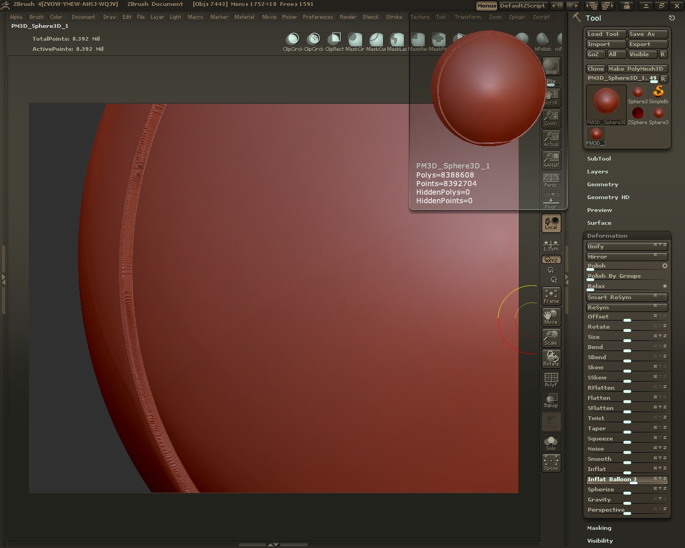Toggle the Menus button
This screenshot has width=685, height=548.
[x=486, y=5]
